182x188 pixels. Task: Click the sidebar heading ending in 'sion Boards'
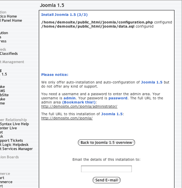(9, 157)
